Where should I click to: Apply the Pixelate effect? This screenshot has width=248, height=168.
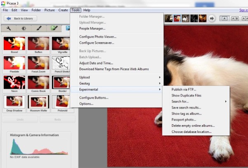point(14,65)
